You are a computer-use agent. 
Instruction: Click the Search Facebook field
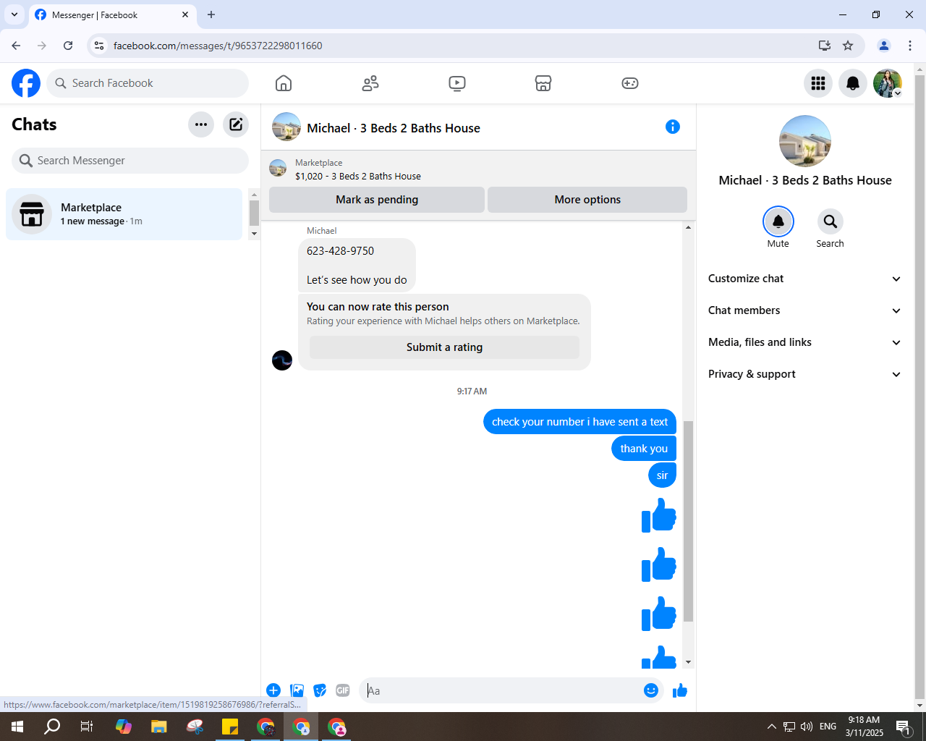[148, 83]
